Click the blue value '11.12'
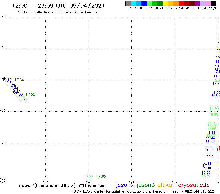Image resolution: width=220 pixels, height=194 pixels. pyautogui.click(x=209, y=150)
